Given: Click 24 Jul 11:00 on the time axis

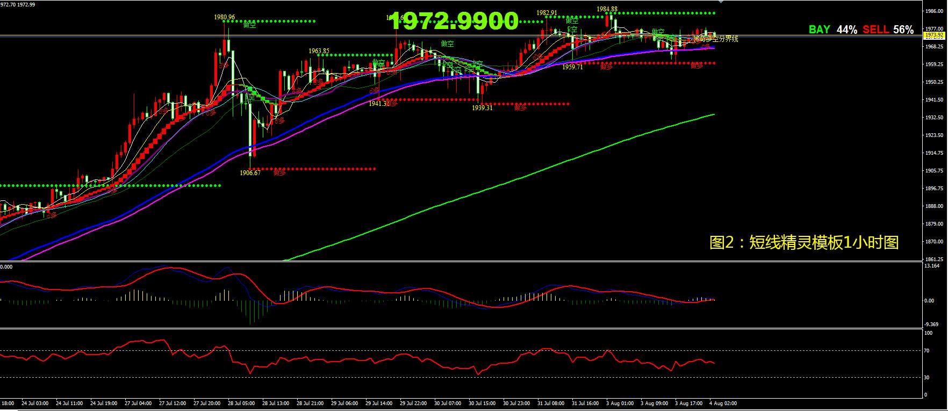Looking at the screenshot, I should point(69,403).
